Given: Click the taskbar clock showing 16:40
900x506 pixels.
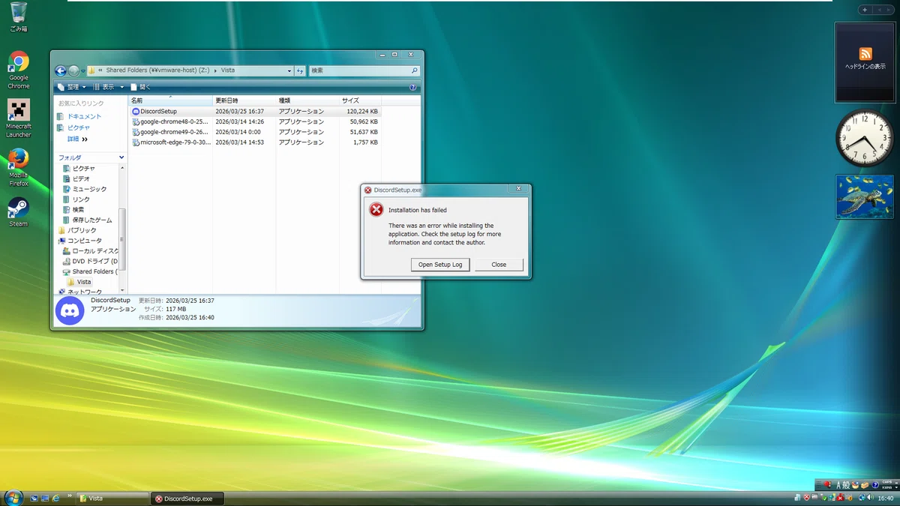Looking at the screenshot, I should pyautogui.click(x=885, y=499).
